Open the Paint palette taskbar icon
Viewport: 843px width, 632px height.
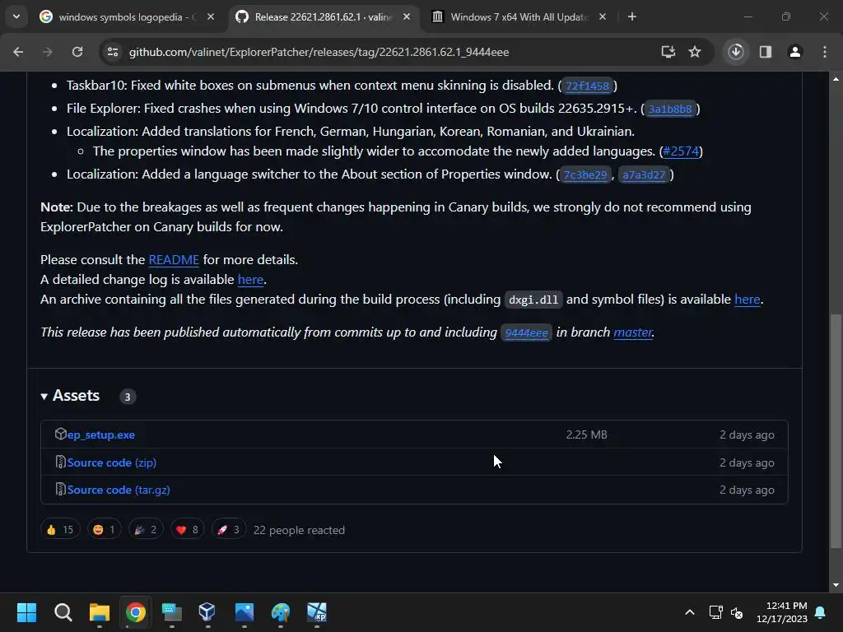pyautogui.click(x=281, y=612)
